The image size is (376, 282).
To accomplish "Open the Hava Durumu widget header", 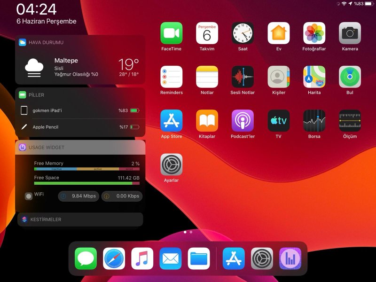I will (x=80, y=42).
